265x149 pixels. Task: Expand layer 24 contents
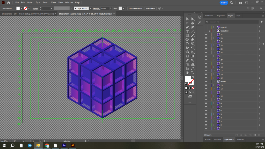[x=214, y=45]
